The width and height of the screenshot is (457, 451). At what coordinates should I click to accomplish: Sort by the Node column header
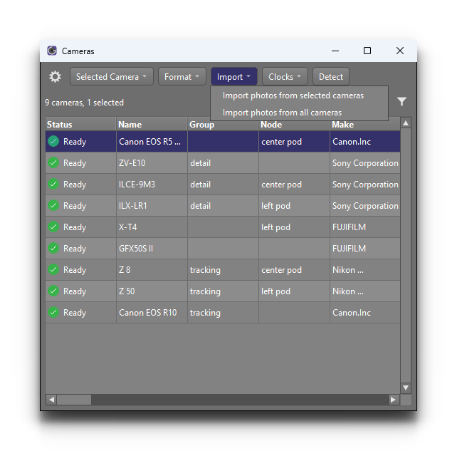(x=294, y=125)
